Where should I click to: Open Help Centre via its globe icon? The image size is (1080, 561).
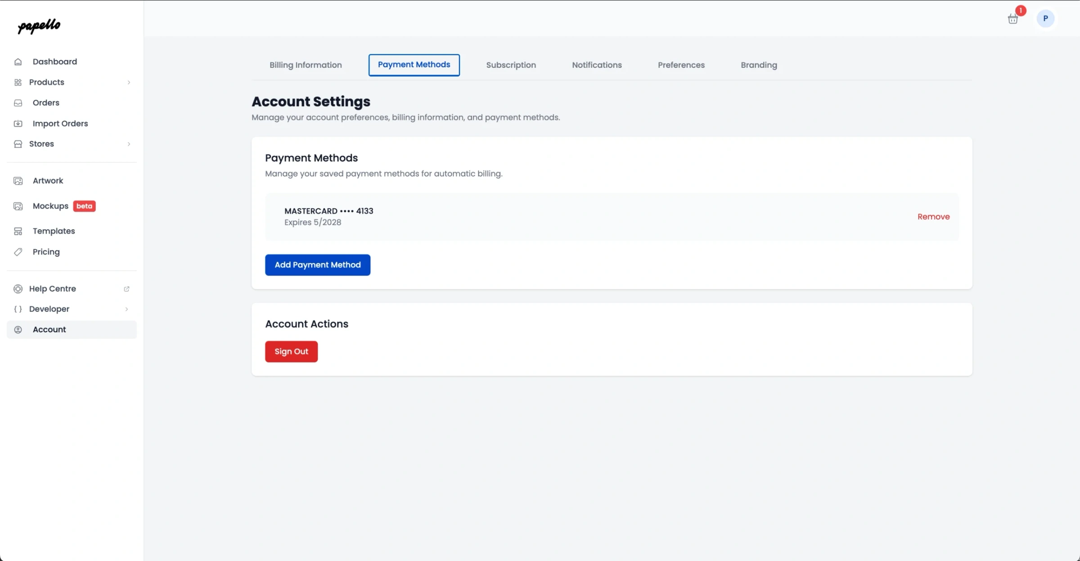[x=18, y=289]
